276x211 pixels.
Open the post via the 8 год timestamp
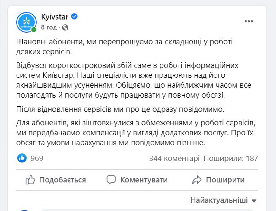[49, 27]
